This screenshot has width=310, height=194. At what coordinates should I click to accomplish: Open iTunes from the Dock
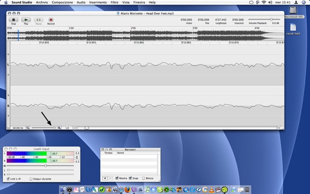coord(147,190)
